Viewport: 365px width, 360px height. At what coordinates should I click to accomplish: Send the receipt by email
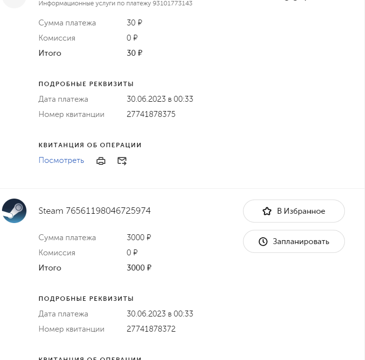point(122,161)
